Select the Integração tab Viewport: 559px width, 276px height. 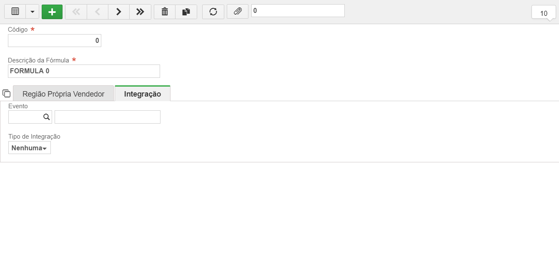click(143, 94)
